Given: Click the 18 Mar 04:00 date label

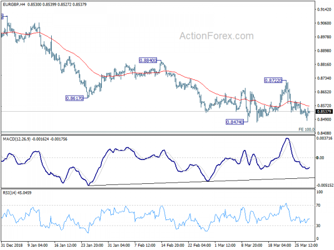Looking at the screenshot, I should (279, 245).
